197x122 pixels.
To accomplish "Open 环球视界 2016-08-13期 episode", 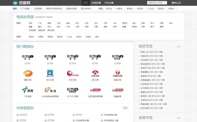I will point(152,60).
